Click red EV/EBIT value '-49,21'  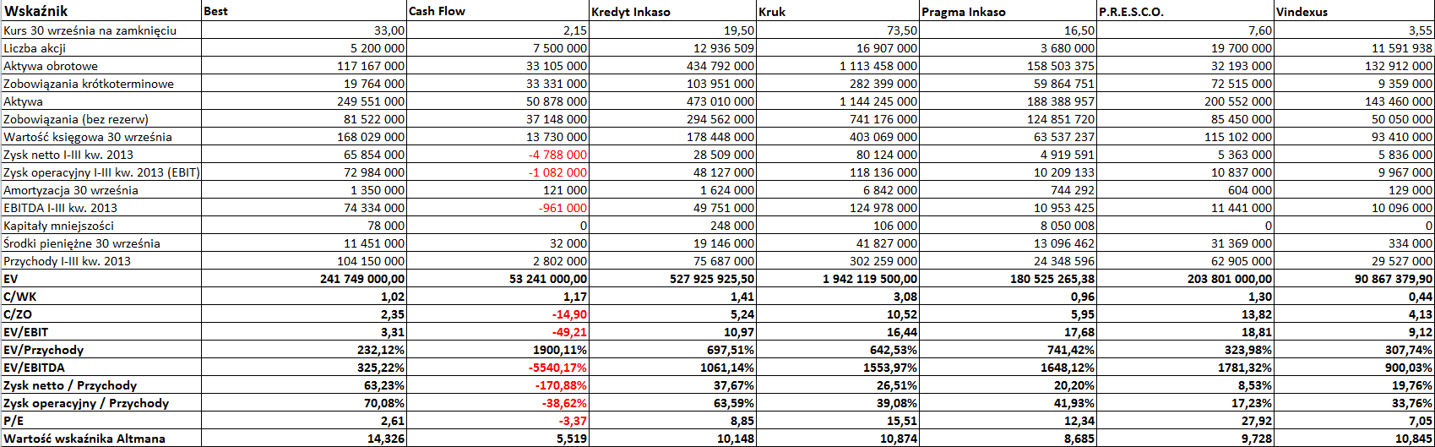click(568, 332)
